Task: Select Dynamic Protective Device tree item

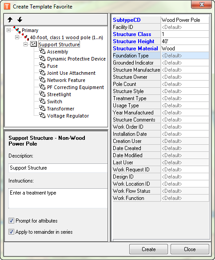Action: [x=76, y=59]
